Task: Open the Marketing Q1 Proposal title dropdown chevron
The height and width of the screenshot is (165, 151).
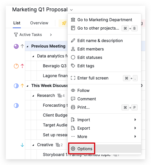Action: [71, 10]
